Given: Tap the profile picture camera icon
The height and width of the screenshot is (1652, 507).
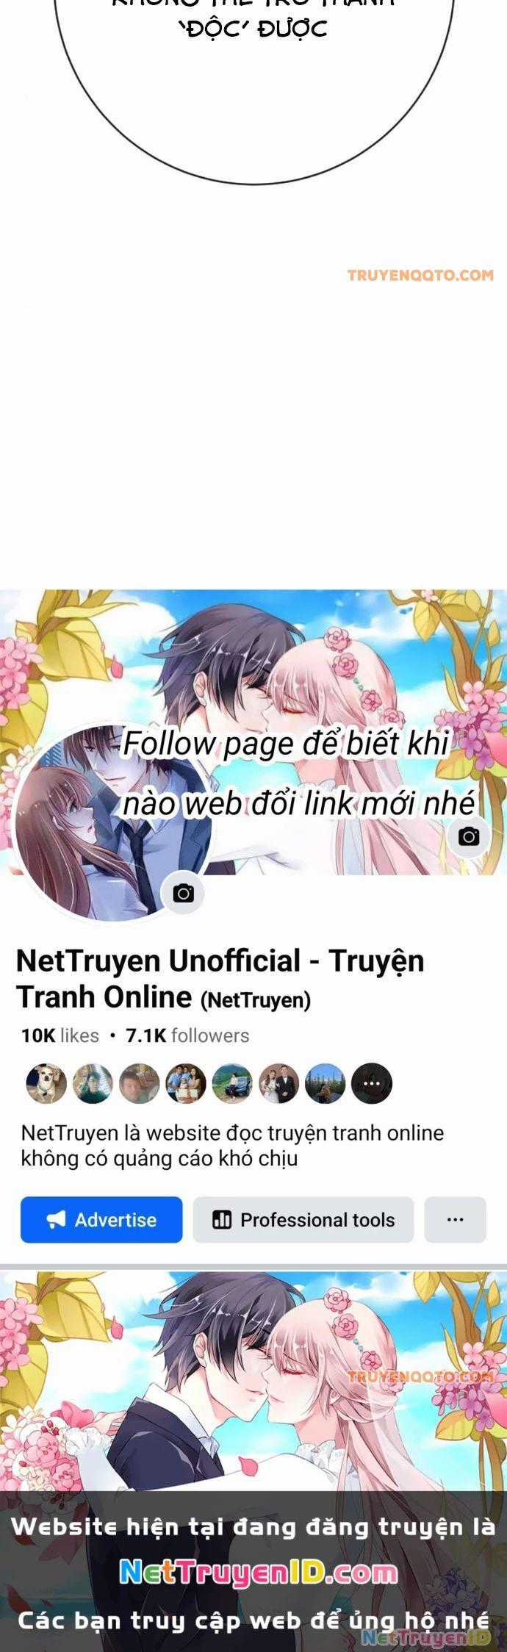Looking at the screenshot, I should (183, 893).
